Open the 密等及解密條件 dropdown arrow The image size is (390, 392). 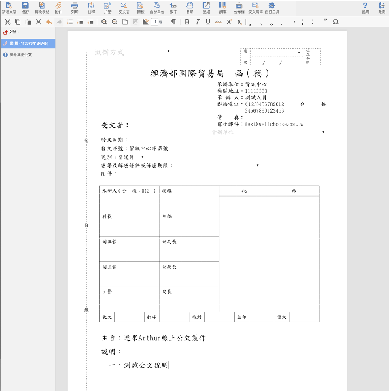point(257,165)
